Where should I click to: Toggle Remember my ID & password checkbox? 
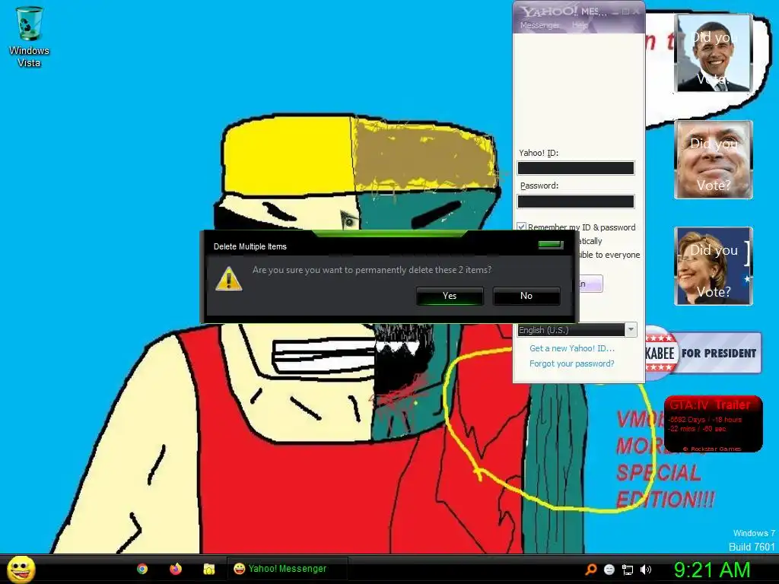tap(522, 227)
